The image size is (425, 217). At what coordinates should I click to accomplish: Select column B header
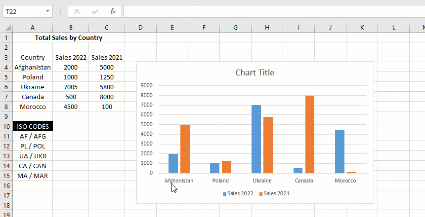point(71,27)
